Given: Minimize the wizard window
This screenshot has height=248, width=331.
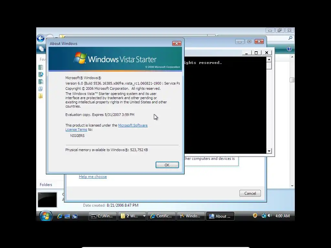Looking at the screenshot, I should (x=240, y=42).
